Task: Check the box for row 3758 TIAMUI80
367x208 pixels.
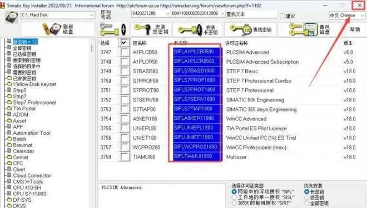Action: [x=125, y=156]
